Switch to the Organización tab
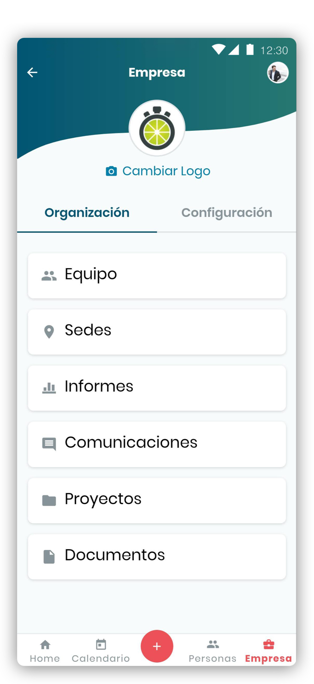 pos(87,213)
